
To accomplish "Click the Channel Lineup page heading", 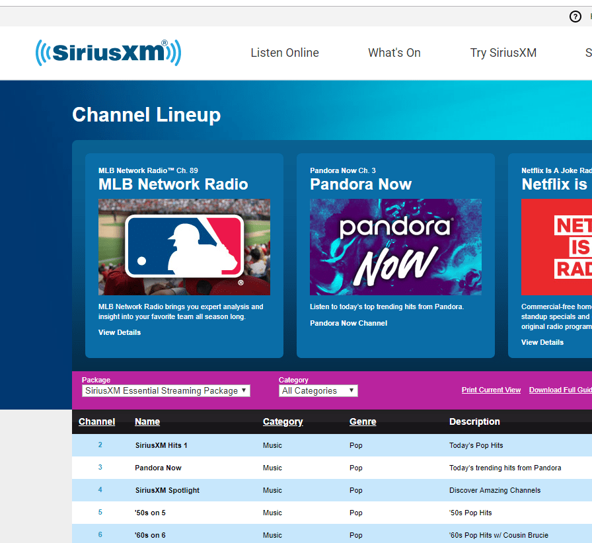I will 147,114.
